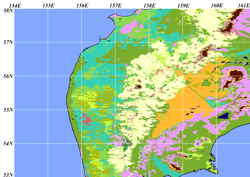Select the 156E longitude label
Viewport: 250px width, 177px height.
pyautogui.click(x=82, y=6)
